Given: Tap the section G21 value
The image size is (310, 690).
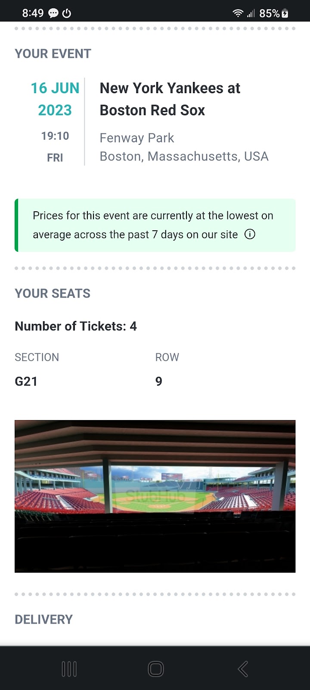Looking at the screenshot, I should coord(26,381).
